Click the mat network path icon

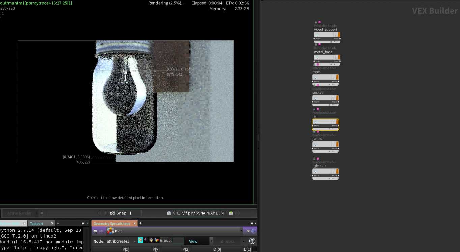(x=110, y=231)
